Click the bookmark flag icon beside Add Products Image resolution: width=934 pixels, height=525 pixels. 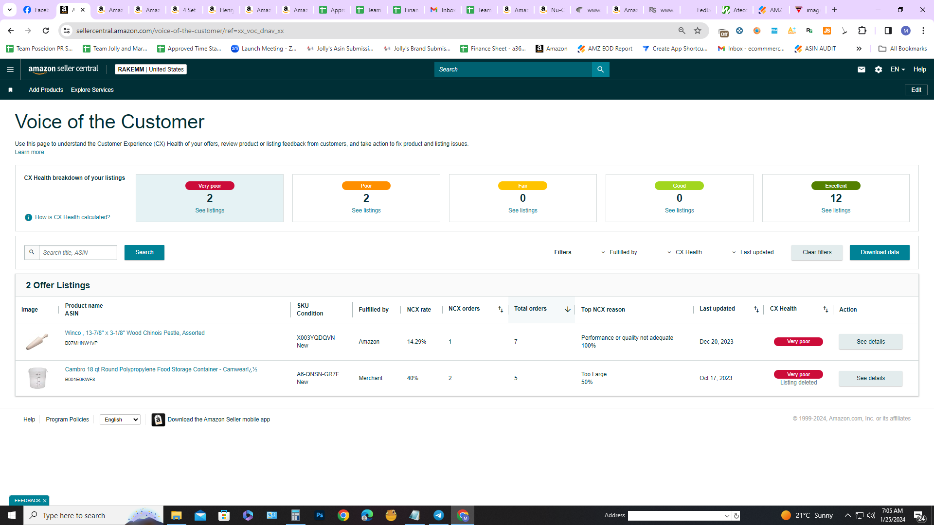10,90
